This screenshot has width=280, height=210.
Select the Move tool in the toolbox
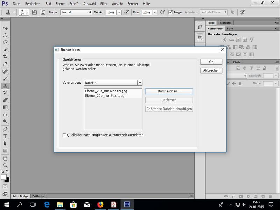5,28
